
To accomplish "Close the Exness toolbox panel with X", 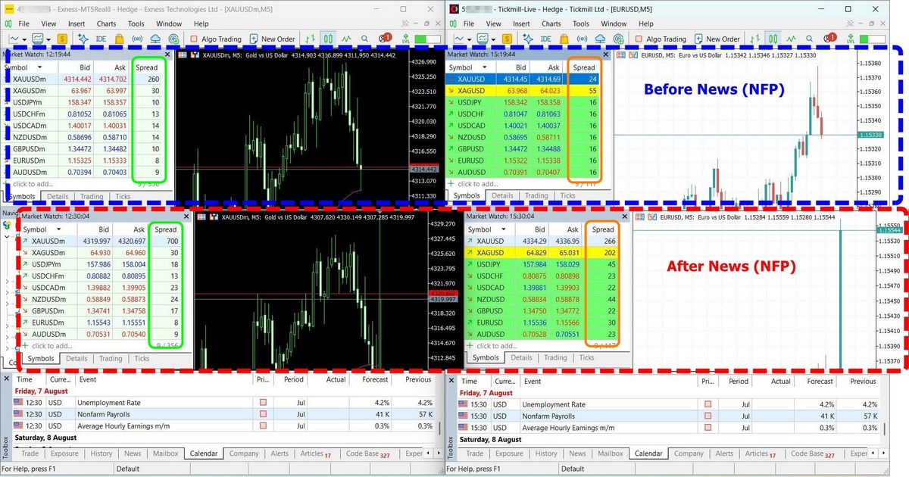I will click(x=8, y=379).
